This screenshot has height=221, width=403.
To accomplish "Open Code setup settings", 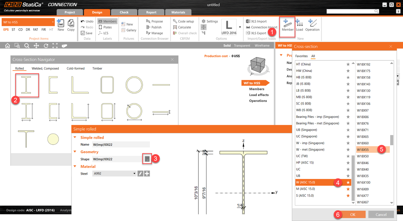I will coord(183,21).
